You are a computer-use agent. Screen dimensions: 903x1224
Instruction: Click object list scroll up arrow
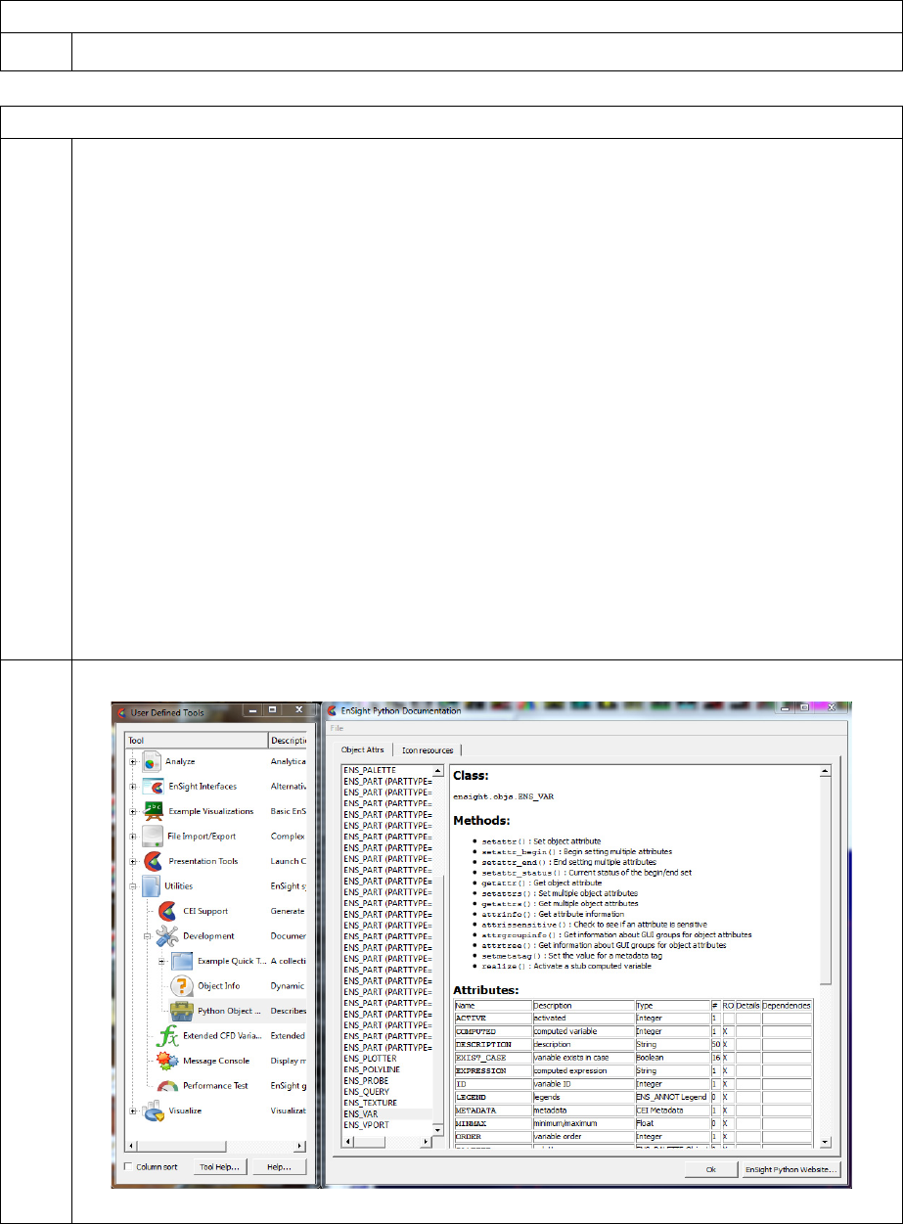coord(439,770)
